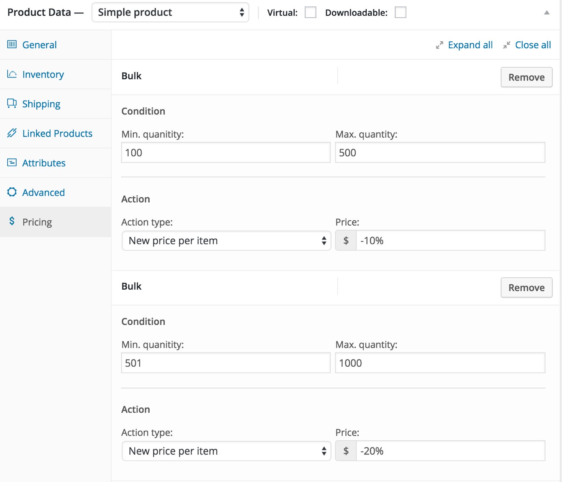Open Action type dropdown in second Bulk rule
The width and height of the screenshot is (562, 482).
226,451
